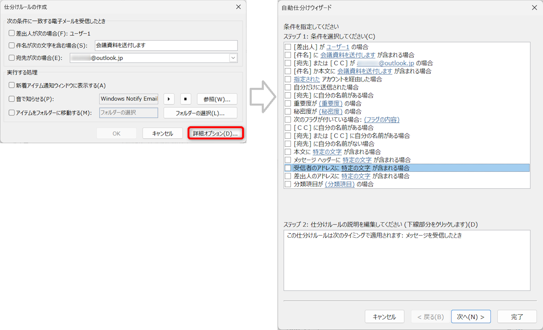Close the 仕分けルールの作成 dialog
This screenshot has width=543, height=330.
[x=238, y=7]
